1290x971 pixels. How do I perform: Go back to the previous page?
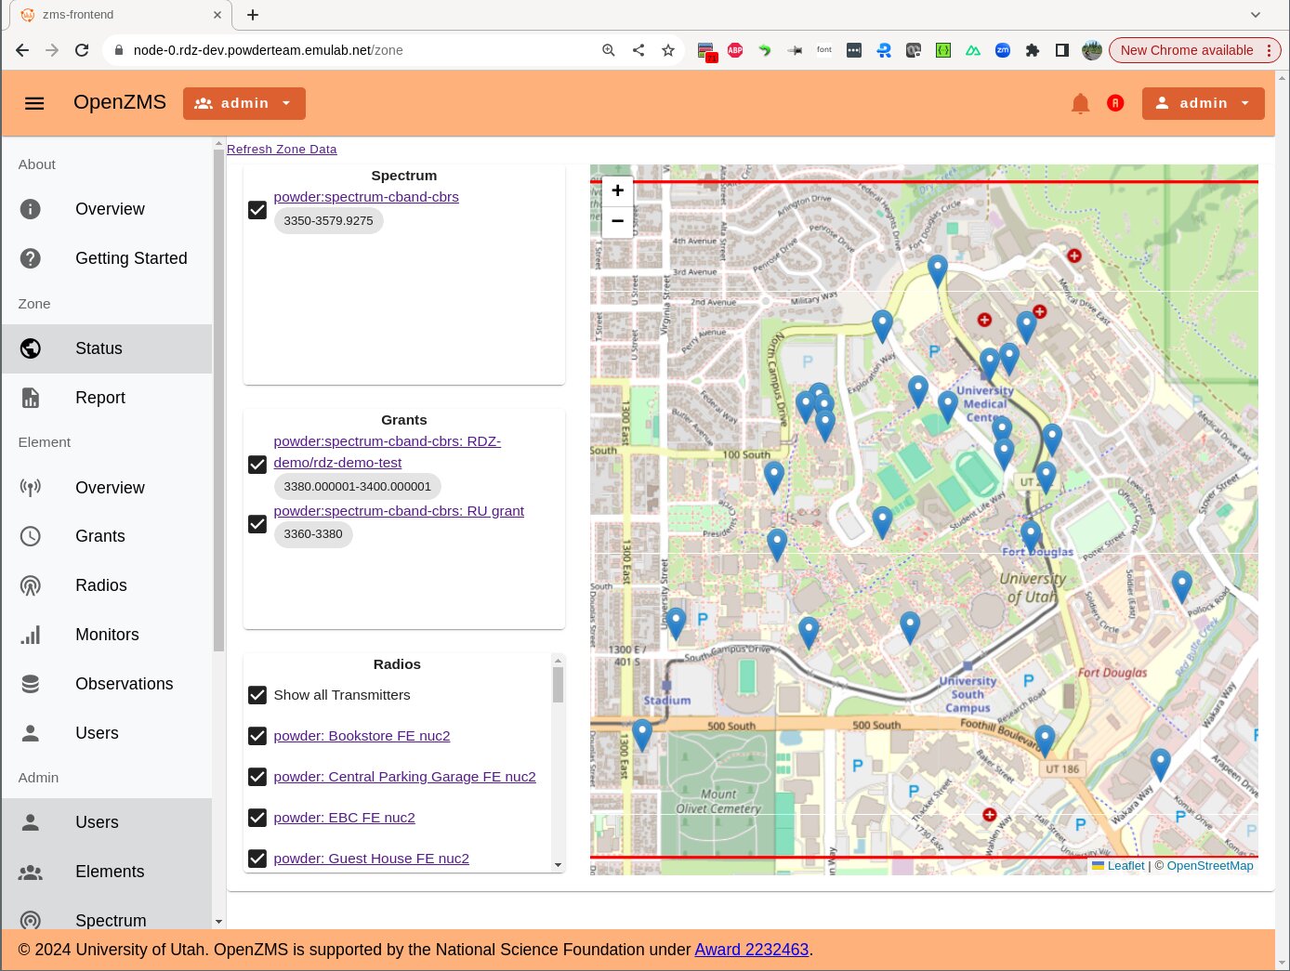pyautogui.click(x=22, y=50)
